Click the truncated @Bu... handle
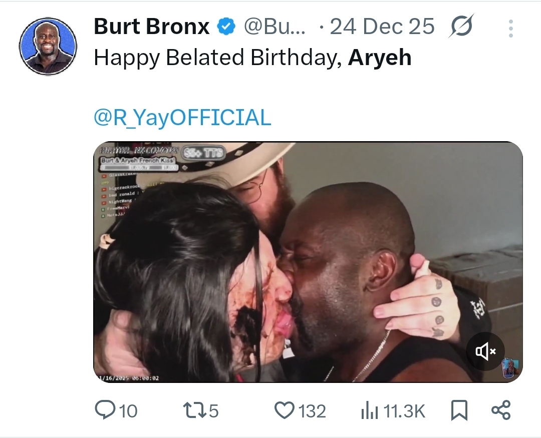Image resolution: width=541 pixels, height=438 pixels. pos(275,27)
